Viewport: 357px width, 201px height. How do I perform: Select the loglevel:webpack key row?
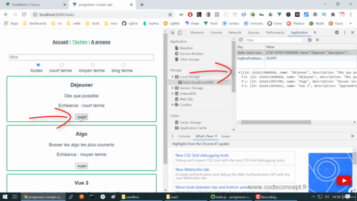tap(296, 58)
